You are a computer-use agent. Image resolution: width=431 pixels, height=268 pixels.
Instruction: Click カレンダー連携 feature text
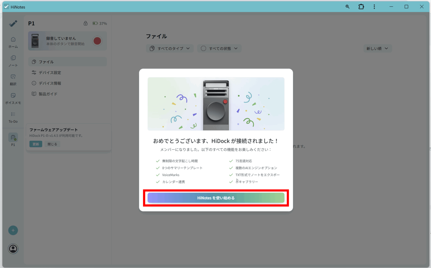coord(174,182)
